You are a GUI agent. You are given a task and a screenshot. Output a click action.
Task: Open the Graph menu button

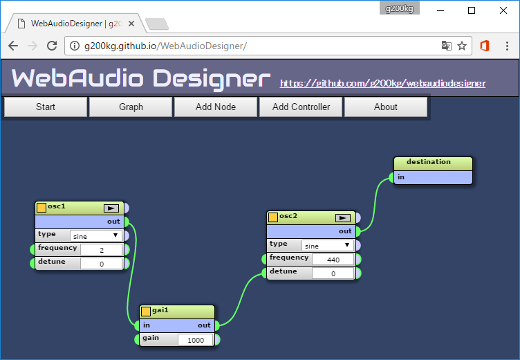pyautogui.click(x=131, y=107)
